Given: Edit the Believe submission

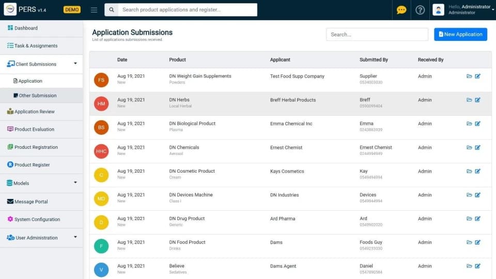Looking at the screenshot, I should (x=477, y=266).
